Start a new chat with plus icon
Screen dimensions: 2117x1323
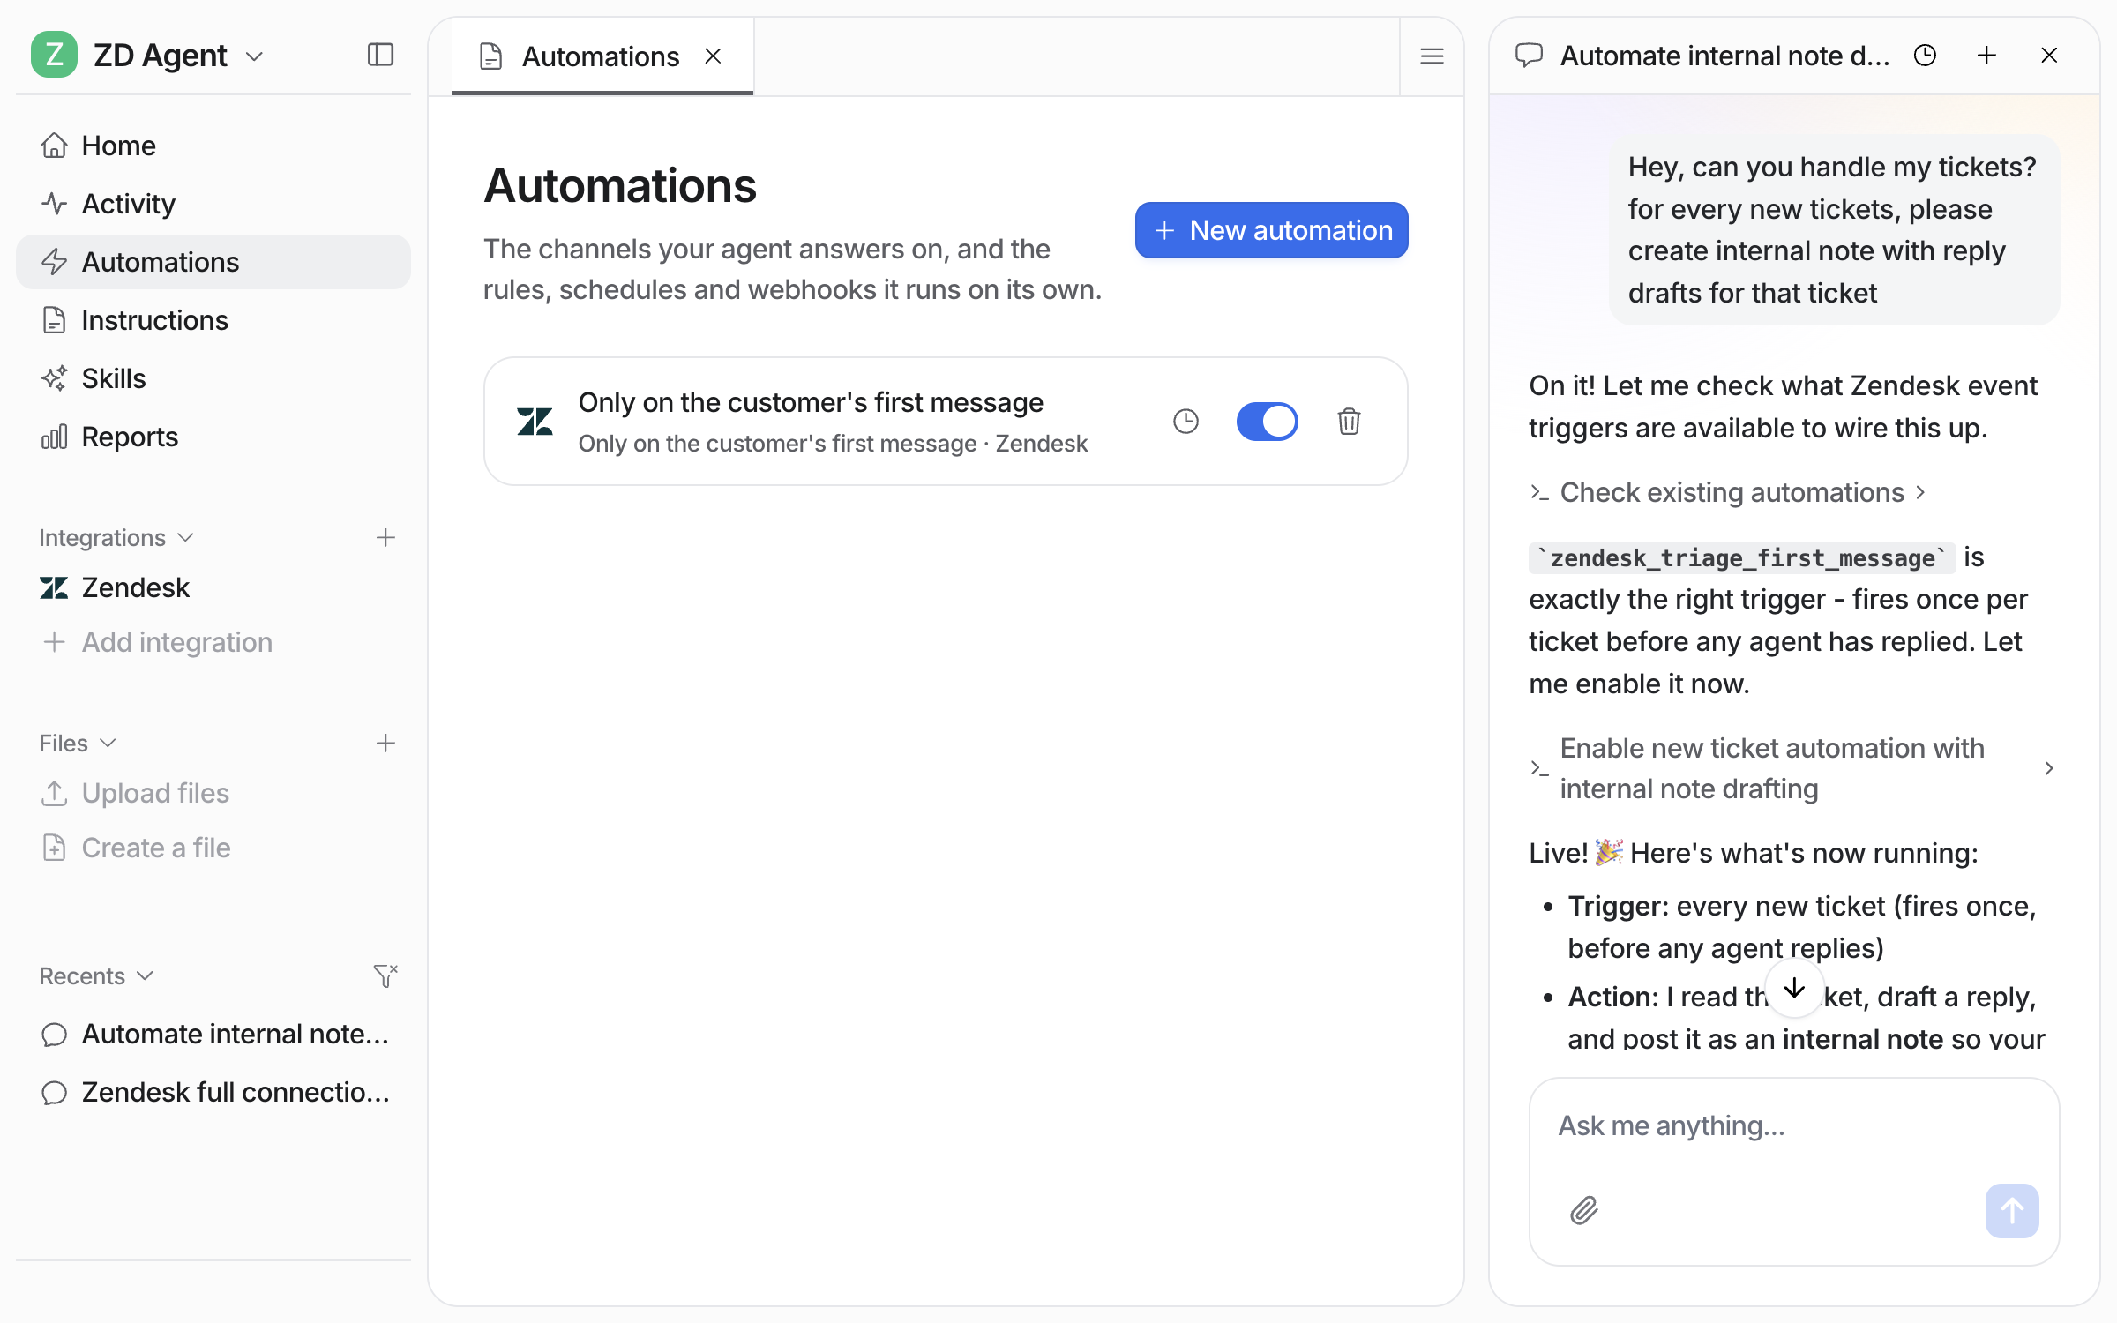pos(1986,56)
